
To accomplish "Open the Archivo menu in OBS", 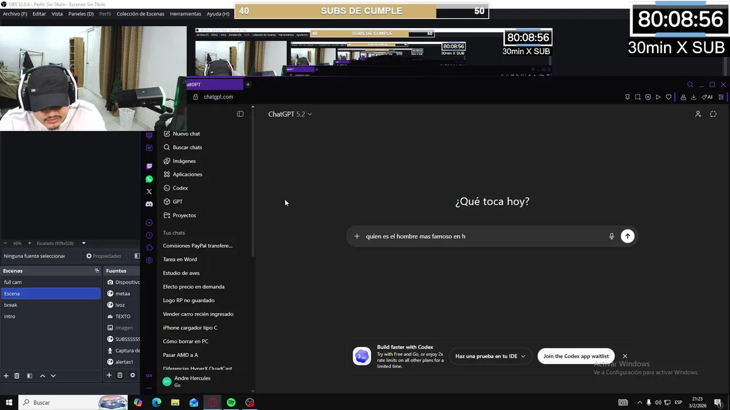I will click(15, 14).
